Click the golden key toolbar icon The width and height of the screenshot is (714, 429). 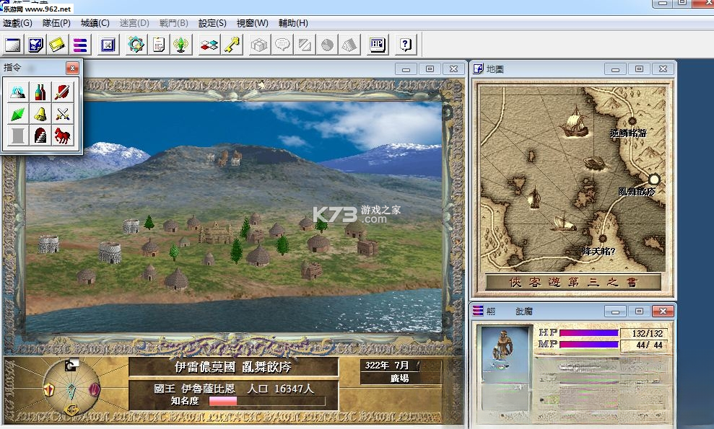(x=231, y=45)
